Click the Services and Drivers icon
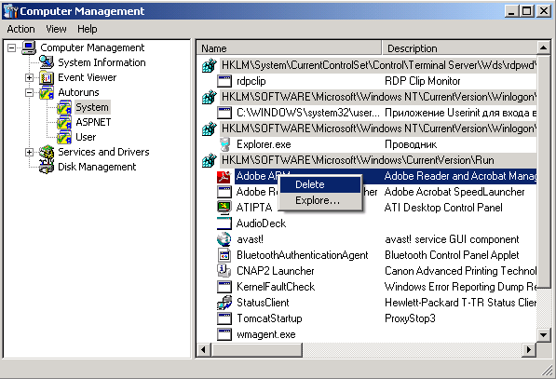 pyautogui.click(x=47, y=152)
